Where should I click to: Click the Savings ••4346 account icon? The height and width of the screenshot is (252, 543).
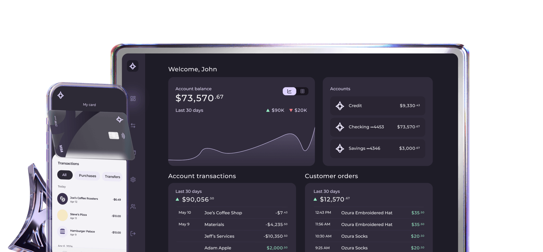coord(340,148)
